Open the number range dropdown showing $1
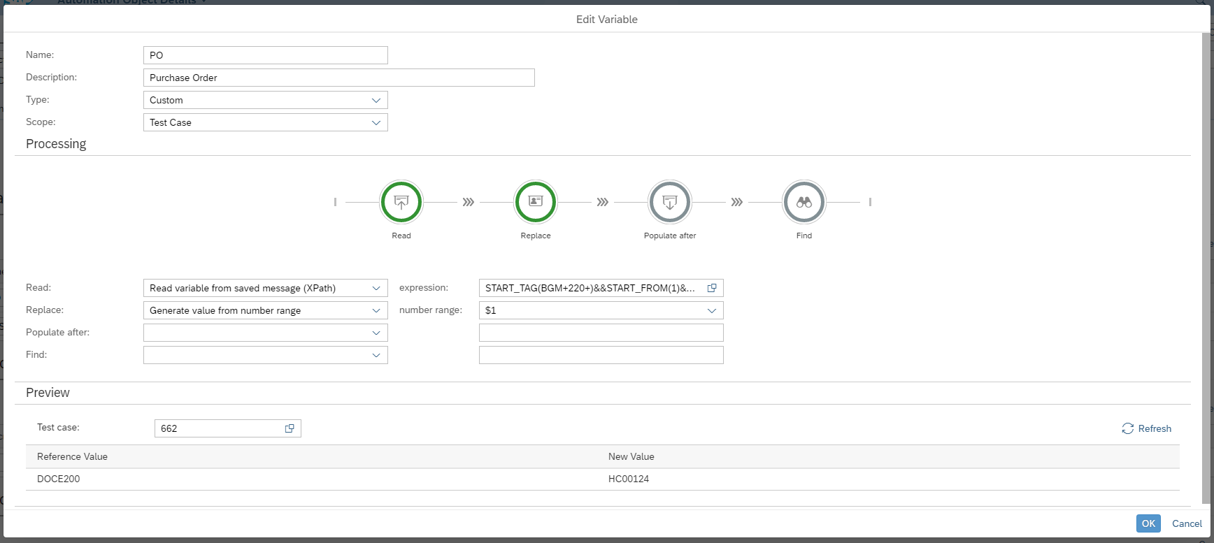 tap(712, 310)
